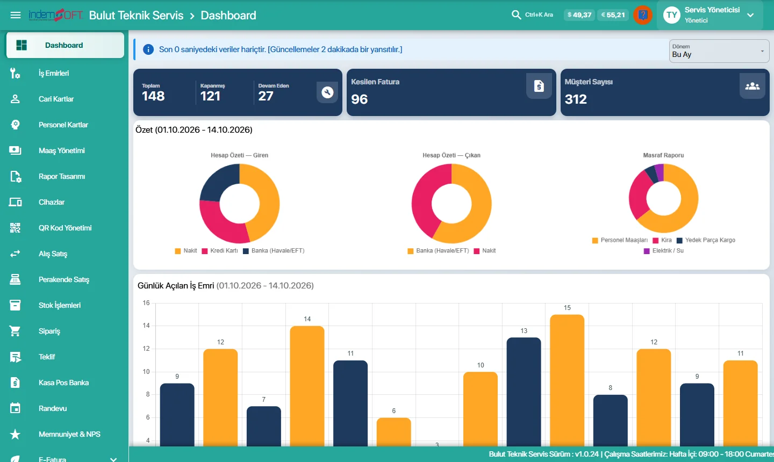Open Kasa Pos Banka from the sidebar
The height and width of the screenshot is (462, 774).
(x=64, y=382)
